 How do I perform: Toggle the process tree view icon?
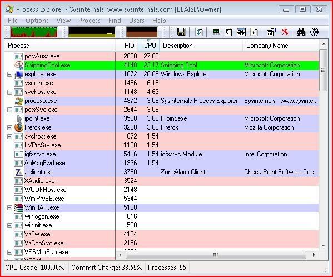pos(228,32)
